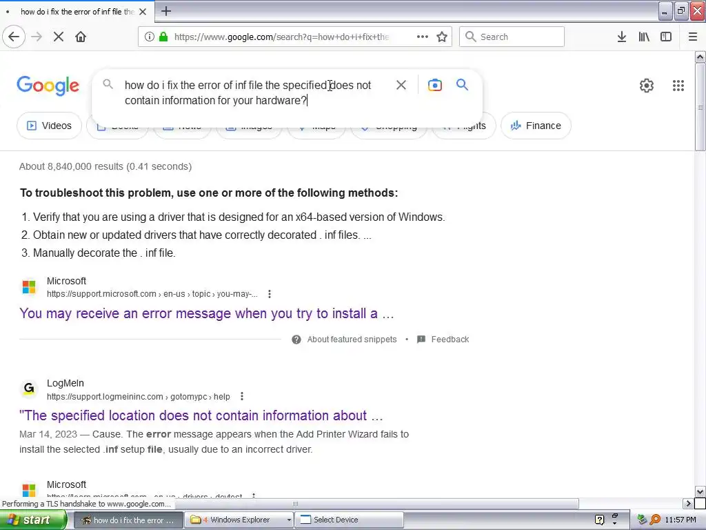
Task: Click the Google logo
Action: click(x=48, y=86)
